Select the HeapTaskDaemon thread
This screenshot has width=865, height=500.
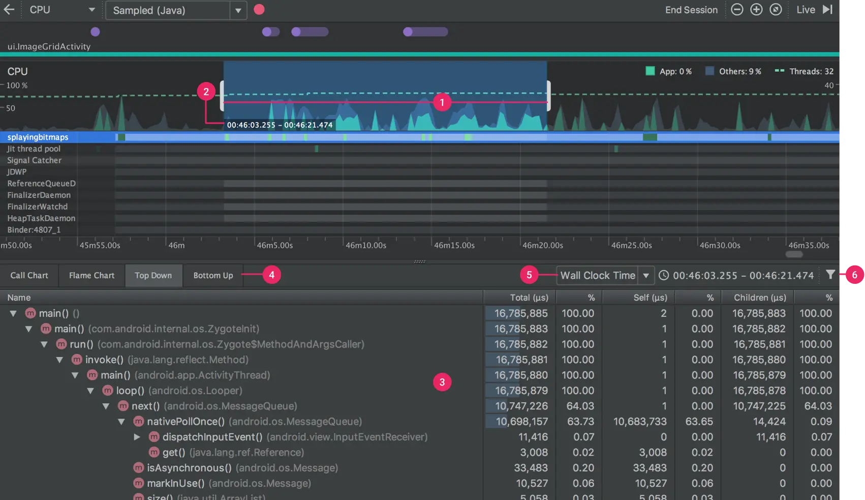[419, 218]
